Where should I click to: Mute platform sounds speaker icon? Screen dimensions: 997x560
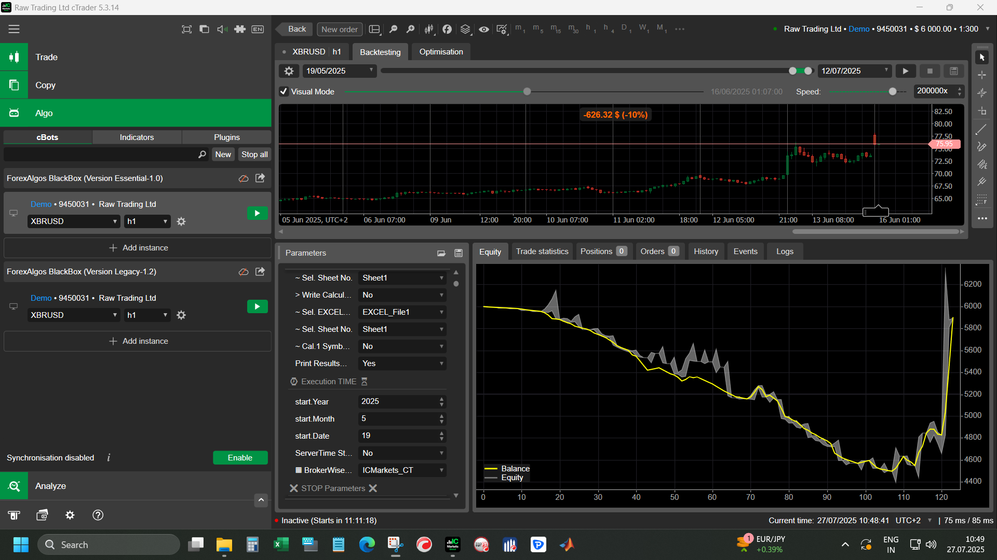(x=222, y=29)
